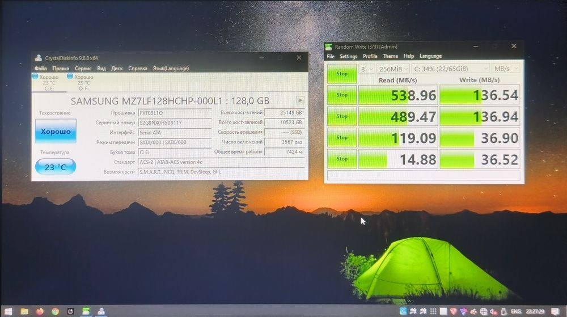Click power-on hours 7424 ч
Viewport: 567px width, 317px height.
click(285, 152)
